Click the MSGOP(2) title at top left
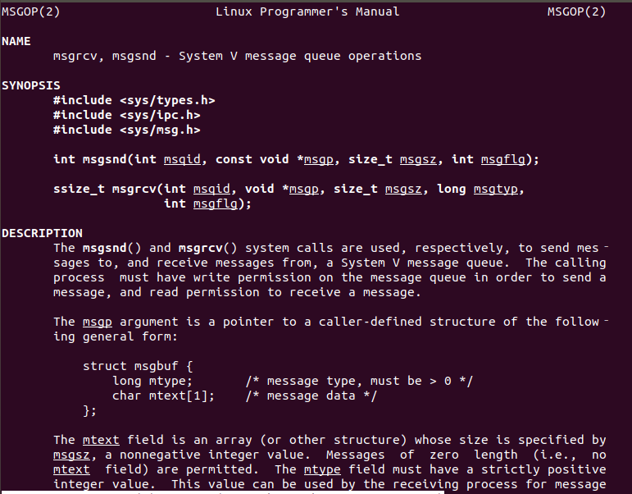632x494 pixels. 30,11
